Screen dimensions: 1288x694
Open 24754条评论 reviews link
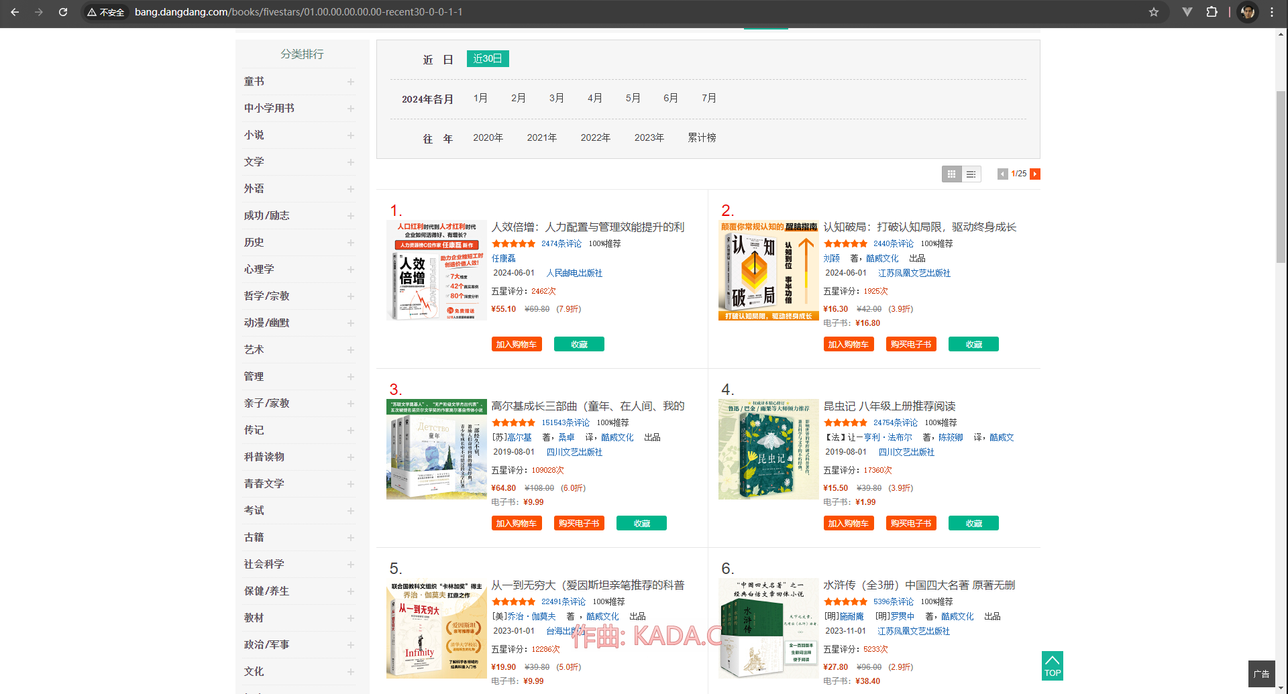click(x=896, y=422)
